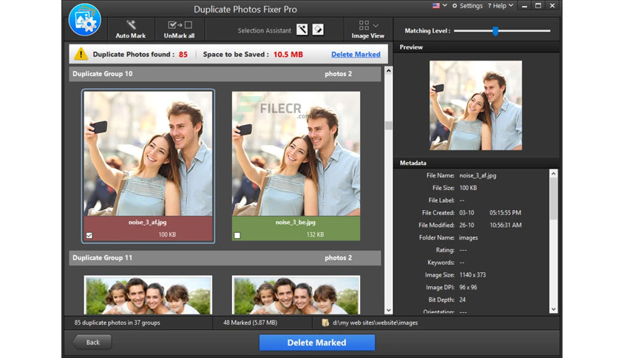
Task: Open the Image View layout dropdown
Action: [x=368, y=30]
